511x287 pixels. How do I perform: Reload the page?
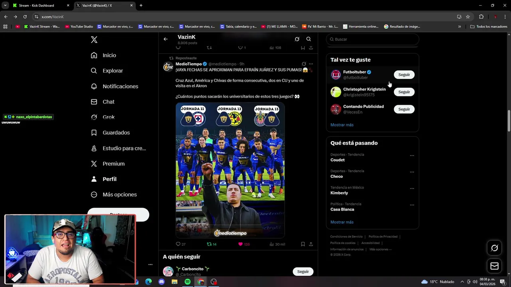tap(25, 17)
